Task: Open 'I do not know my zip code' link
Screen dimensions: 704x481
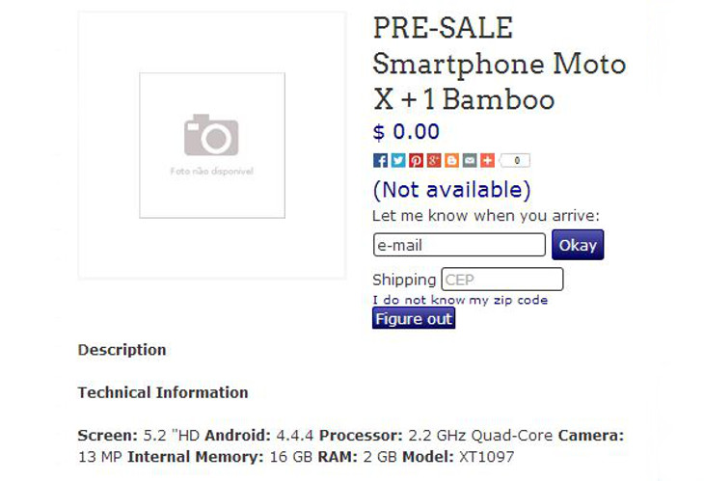Action: (460, 300)
